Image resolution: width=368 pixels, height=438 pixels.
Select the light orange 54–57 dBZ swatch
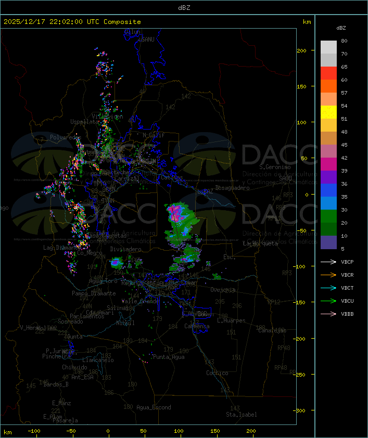(x=328, y=99)
